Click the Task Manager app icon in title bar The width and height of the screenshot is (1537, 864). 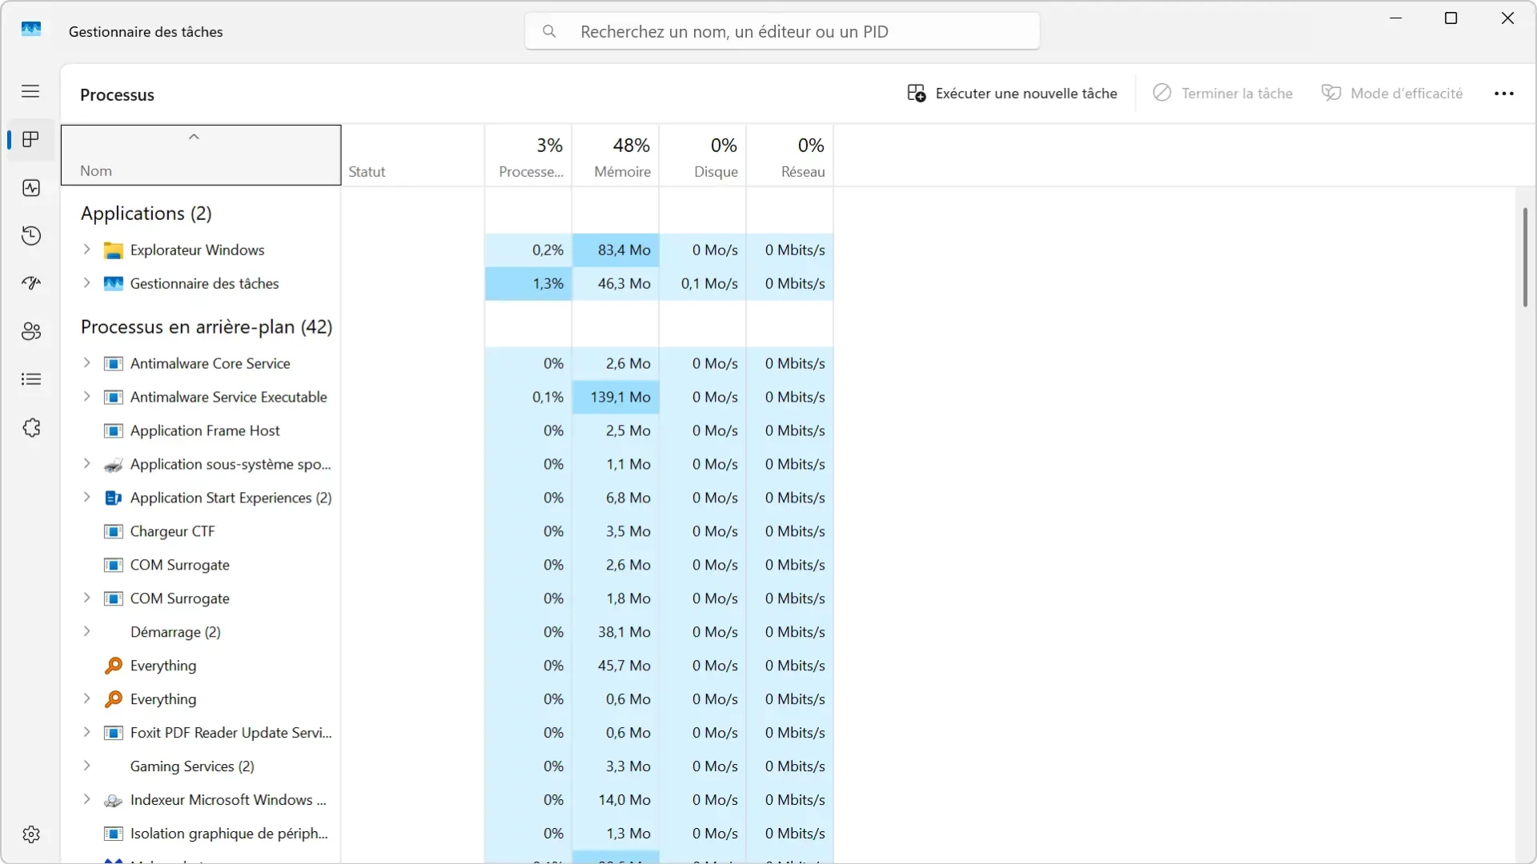(31, 30)
